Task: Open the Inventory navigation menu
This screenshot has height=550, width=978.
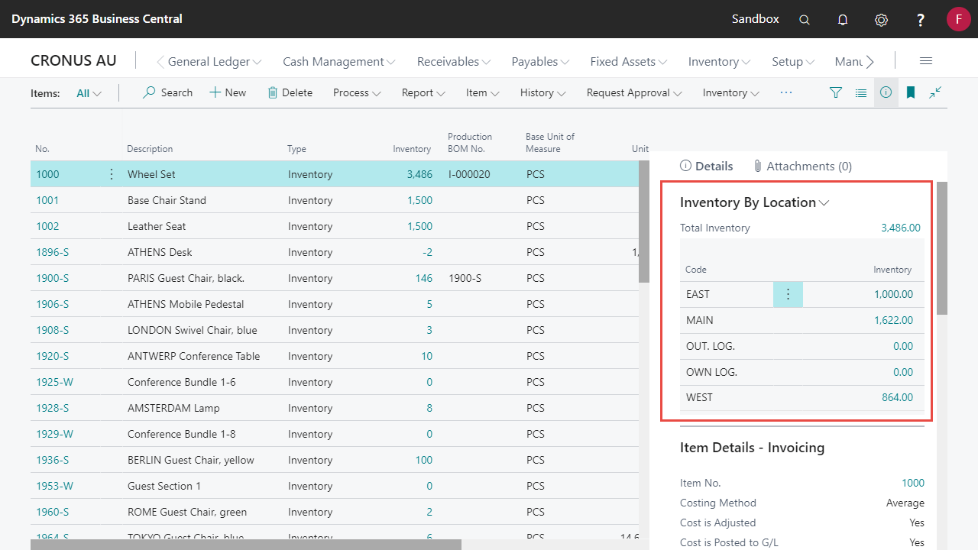Action: point(720,62)
